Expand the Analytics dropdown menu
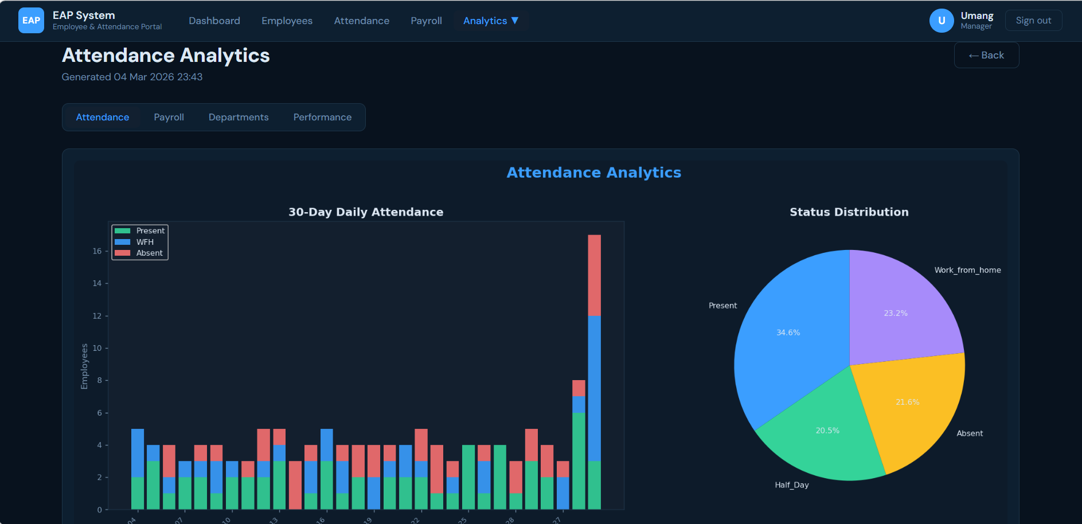This screenshot has height=524, width=1082. click(x=491, y=21)
